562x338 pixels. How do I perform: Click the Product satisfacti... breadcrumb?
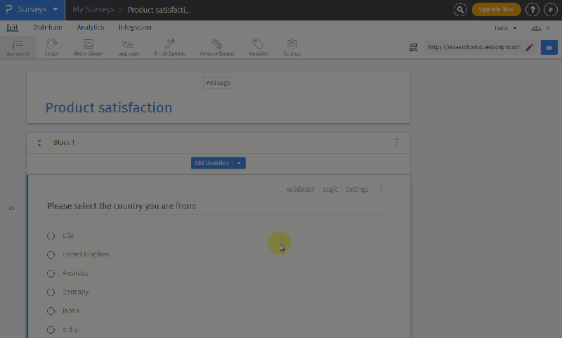click(159, 10)
